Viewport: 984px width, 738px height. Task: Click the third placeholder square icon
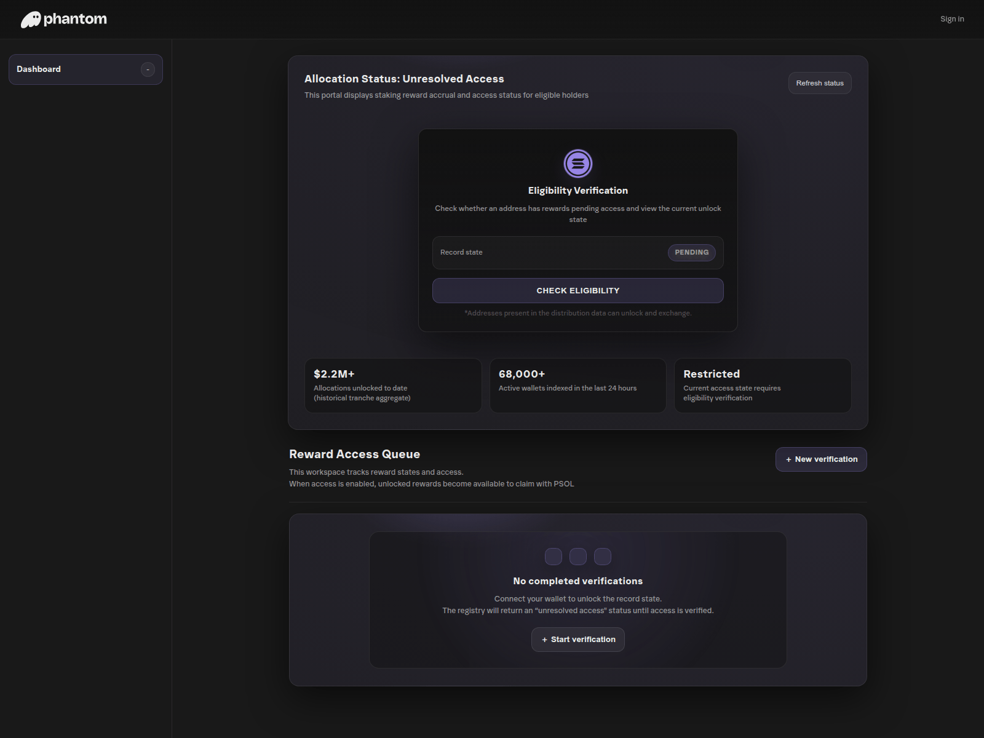point(603,557)
